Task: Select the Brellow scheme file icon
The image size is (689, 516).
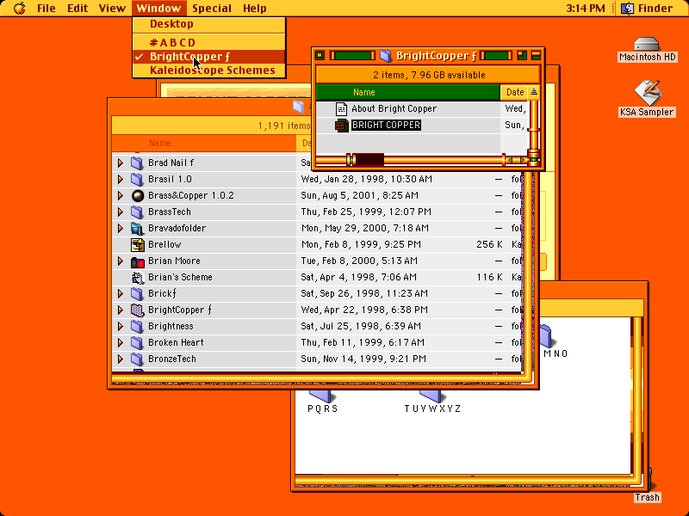Action: 138,244
